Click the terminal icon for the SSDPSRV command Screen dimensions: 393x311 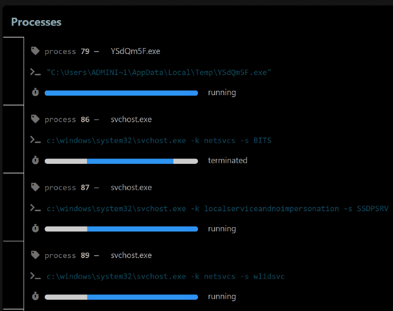(x=35, y=207)
